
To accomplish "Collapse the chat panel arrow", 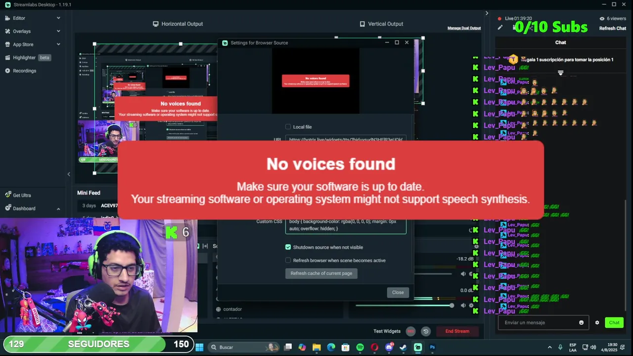I will (487, 13).
